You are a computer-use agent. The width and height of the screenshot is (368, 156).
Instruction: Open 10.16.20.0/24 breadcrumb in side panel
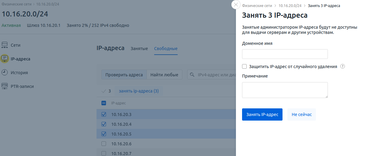point(290,5)
